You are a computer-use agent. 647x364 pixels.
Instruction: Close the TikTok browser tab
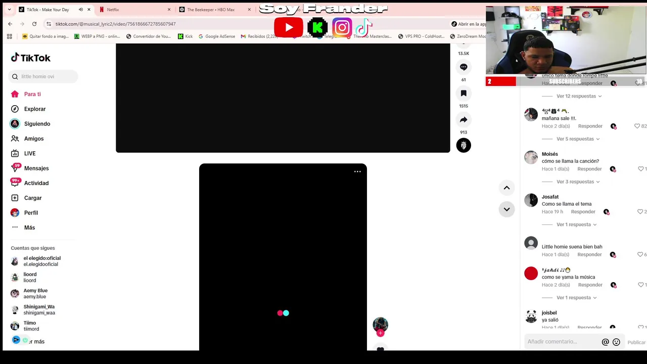[89, 10]
